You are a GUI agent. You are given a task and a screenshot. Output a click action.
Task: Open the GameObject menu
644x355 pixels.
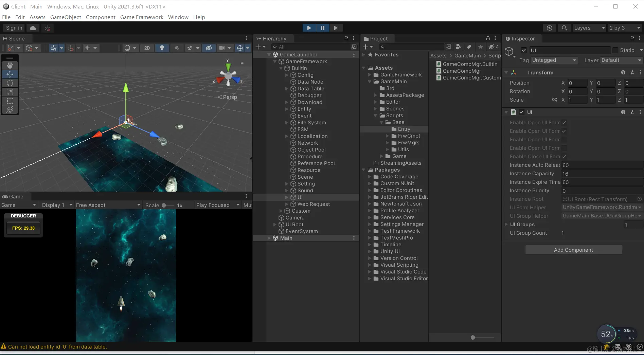(x=66, y=17)
